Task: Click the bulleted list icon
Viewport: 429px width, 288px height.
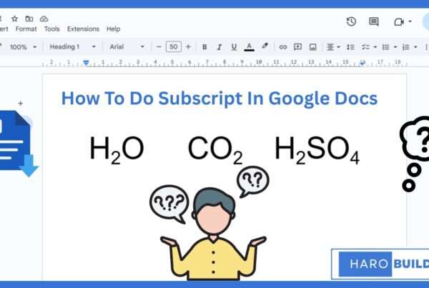Action: tap(385, 47)
